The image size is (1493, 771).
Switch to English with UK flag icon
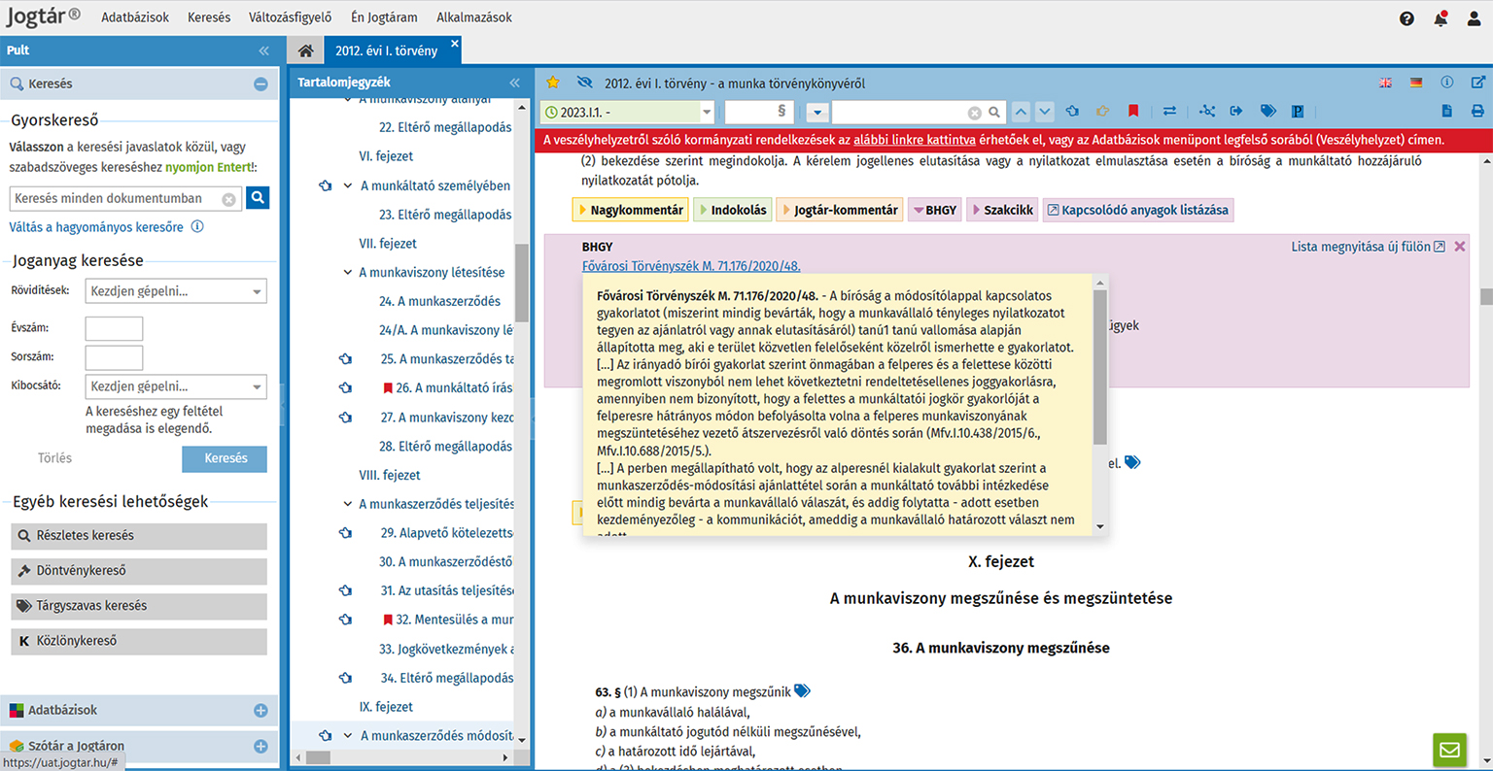[1385, 84]
